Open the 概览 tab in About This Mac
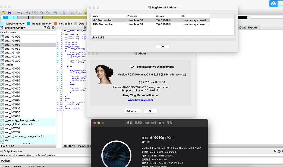The image size is (283, 167). click(129, 123)
